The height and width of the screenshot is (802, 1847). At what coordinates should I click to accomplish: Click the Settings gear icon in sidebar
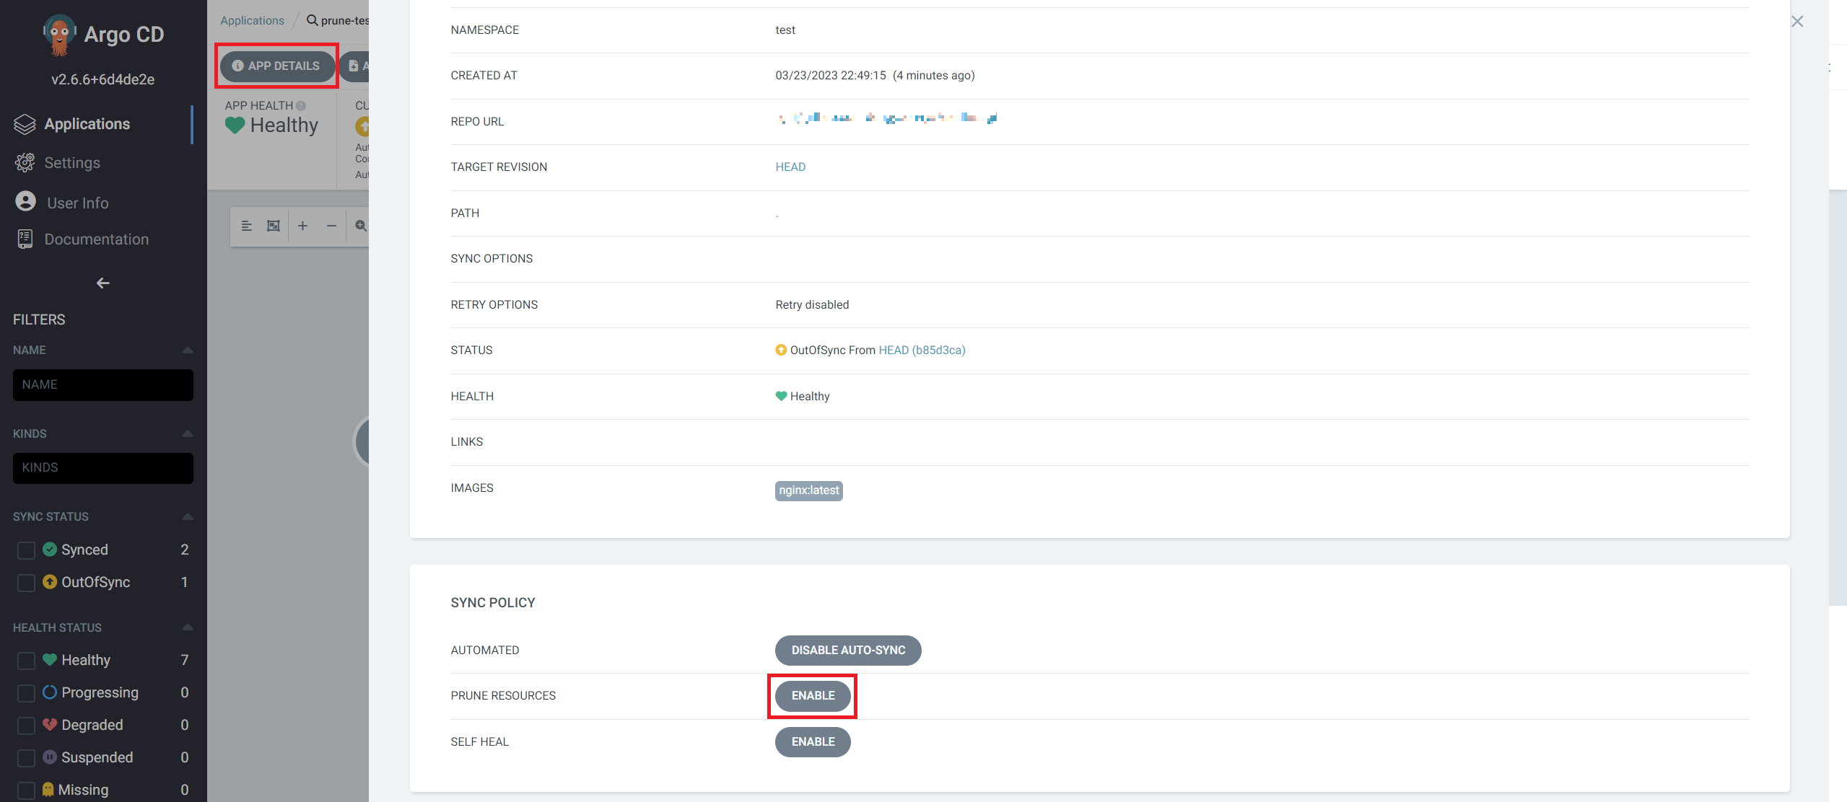pos(25,163)
